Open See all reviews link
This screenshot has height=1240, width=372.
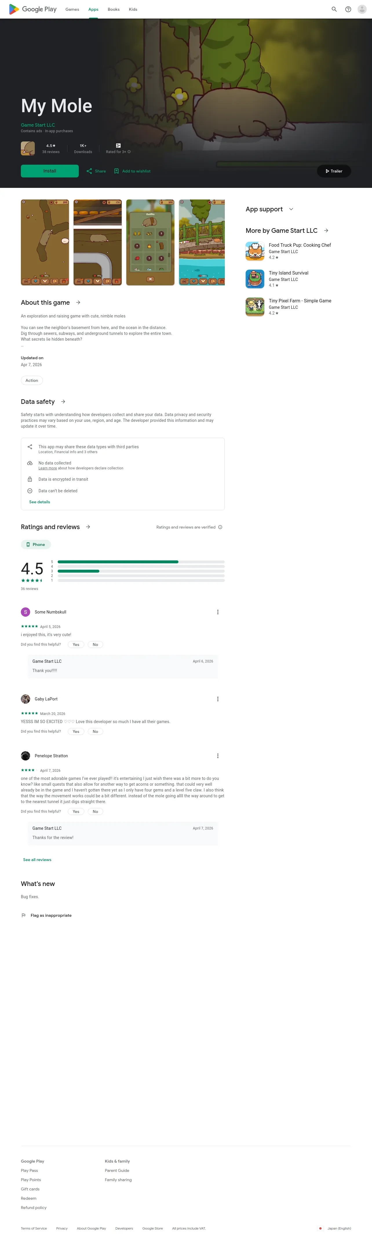point(37,859)
